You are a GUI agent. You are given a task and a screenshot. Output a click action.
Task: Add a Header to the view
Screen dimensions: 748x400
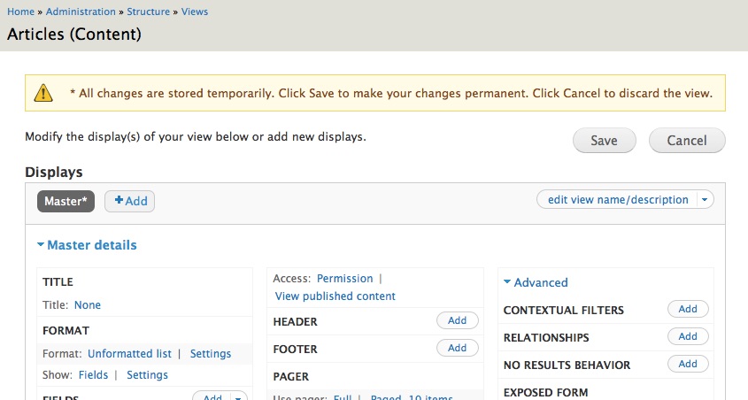click(457, 320)
